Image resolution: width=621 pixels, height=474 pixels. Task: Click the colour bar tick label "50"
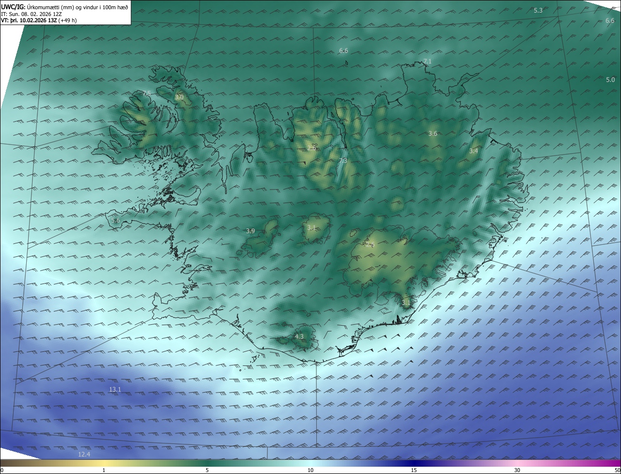[617, 470]
